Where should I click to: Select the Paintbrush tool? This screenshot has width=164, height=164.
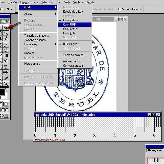(x=6, y=44)
